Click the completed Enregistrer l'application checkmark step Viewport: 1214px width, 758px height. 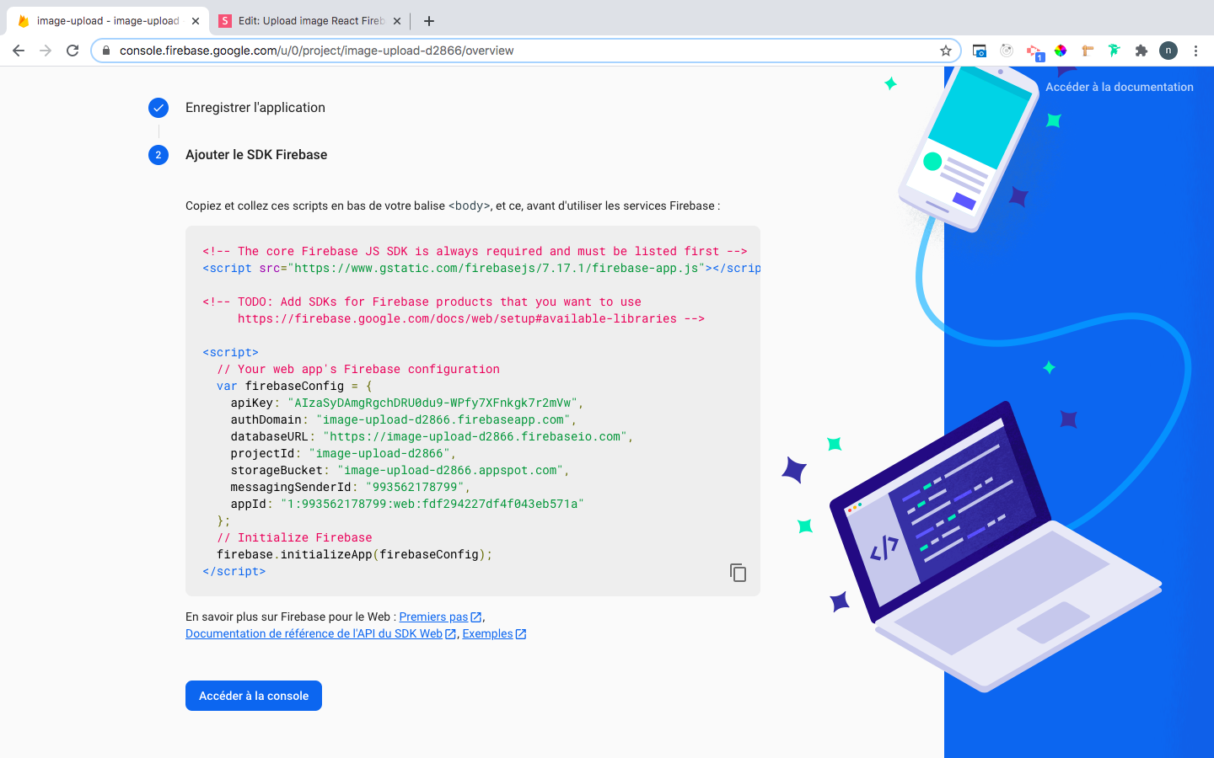pyautogui.click(x=158, y=108)
